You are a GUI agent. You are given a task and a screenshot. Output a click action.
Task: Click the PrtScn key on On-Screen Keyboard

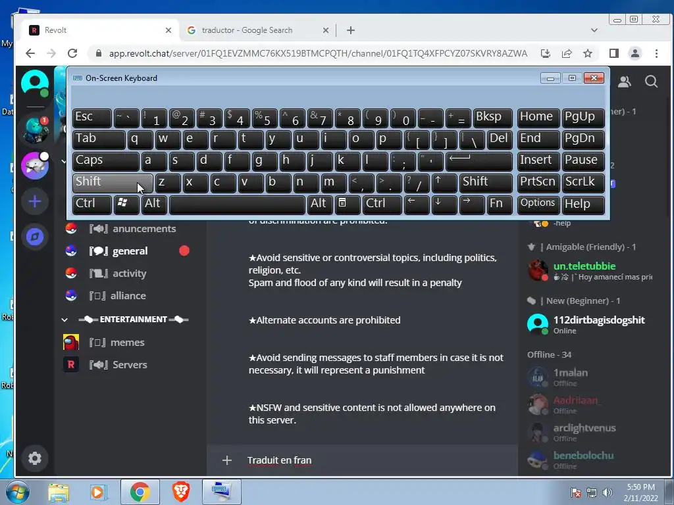tap(538, 183)
